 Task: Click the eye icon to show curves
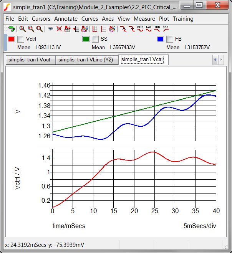click(51, 29)
